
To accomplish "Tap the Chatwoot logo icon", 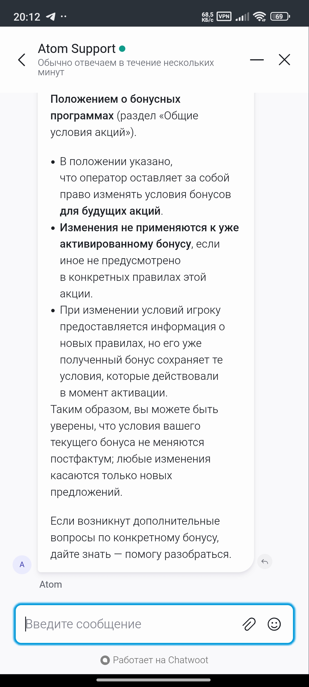I will (105, 660).
